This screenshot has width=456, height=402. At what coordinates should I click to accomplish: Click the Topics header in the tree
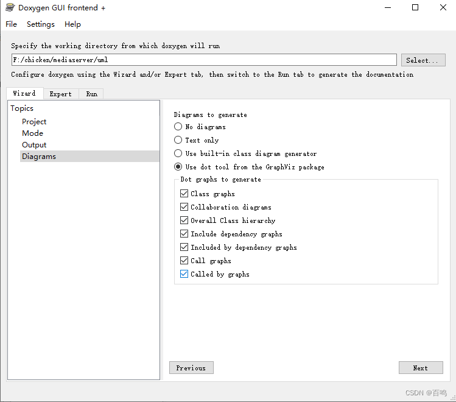(x=22, y=108)
